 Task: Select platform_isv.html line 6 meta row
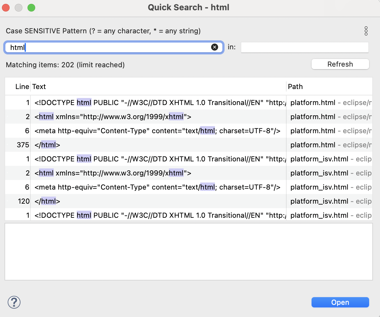click(188, 187)
